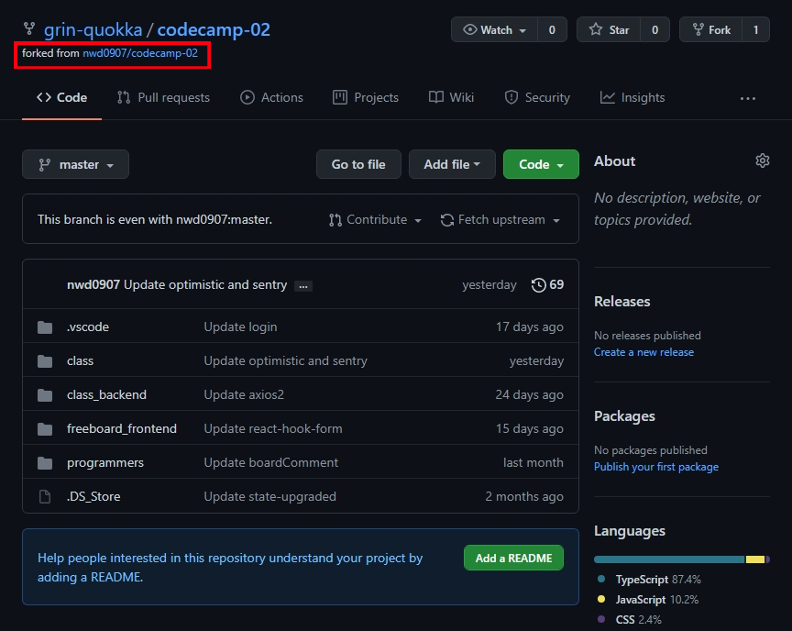Open the master branch selector
The image size is (792, 631).
[x=76, y=164]
